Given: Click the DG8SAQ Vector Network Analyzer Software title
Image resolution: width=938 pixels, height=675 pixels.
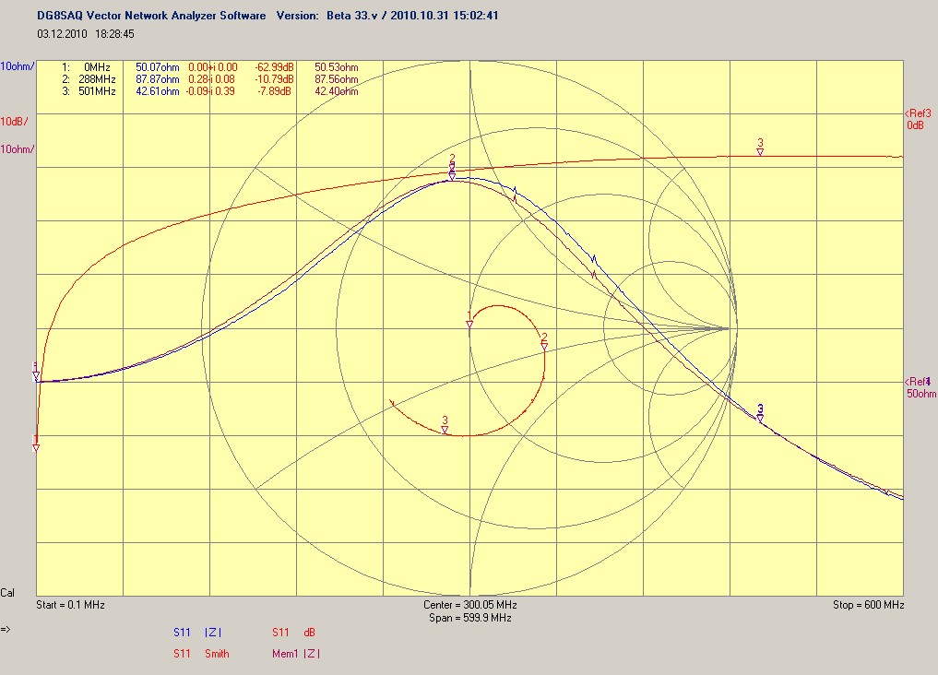Looking at the screenshot, I should point(151,16).
